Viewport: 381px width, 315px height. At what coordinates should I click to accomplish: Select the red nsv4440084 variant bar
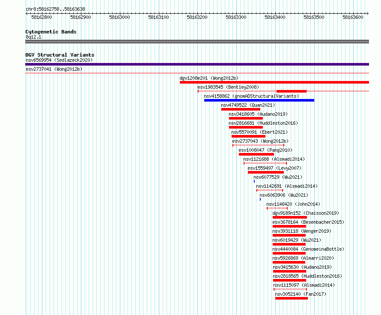289,253
